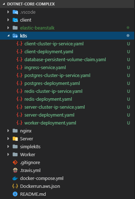
Task: Select database-persistent-volume-claim.yaml
Action: 65,59
